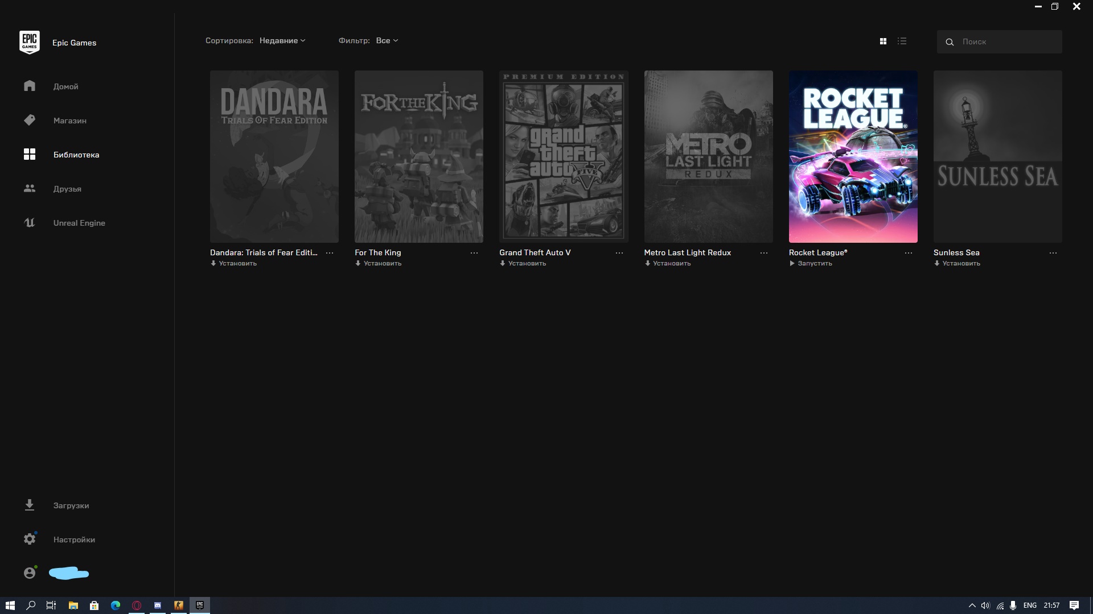Expand the Фильтр Все dropdown
This screenshot has height=614, width=1093.
[387, 40]
